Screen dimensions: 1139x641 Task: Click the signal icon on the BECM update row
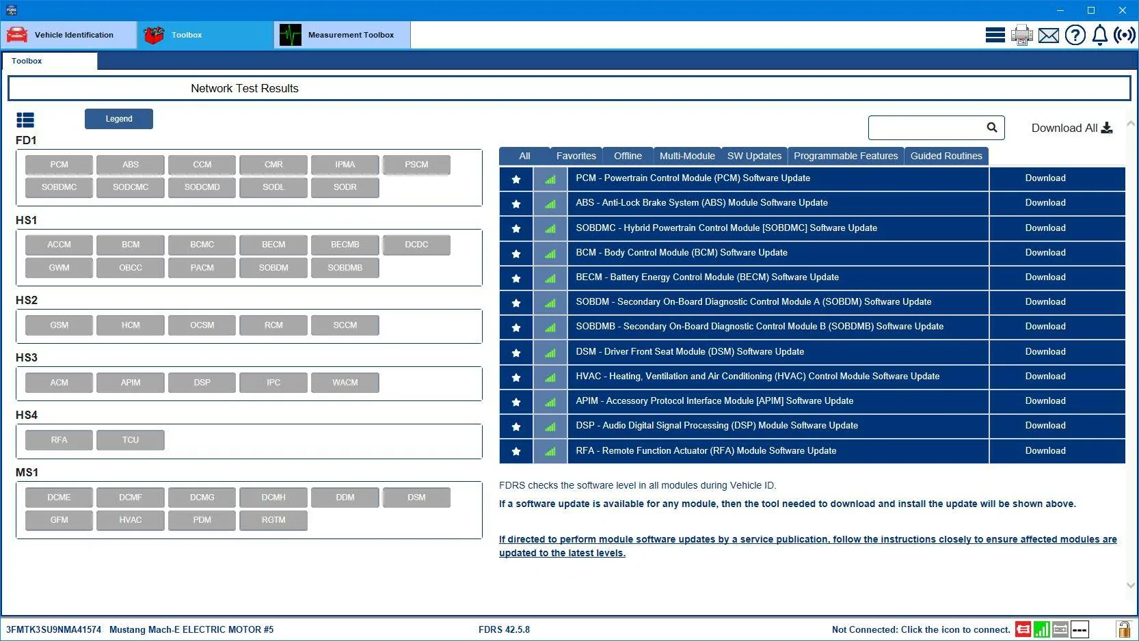[x=550, y=278]
